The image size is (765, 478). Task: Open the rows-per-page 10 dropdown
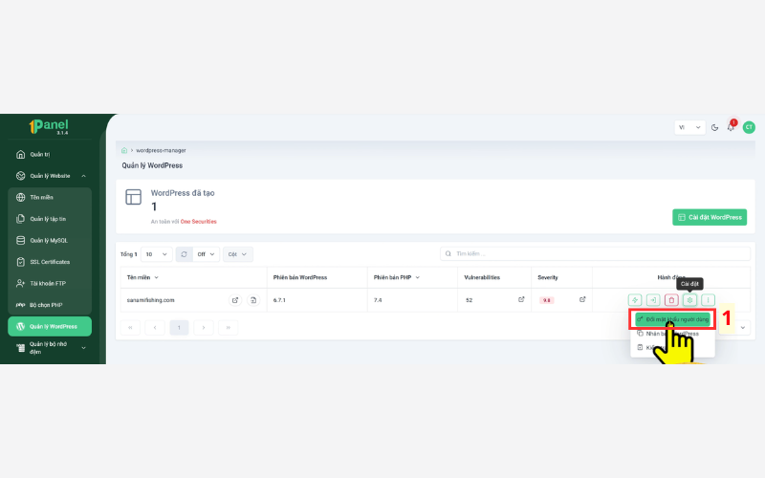[x=156, y=254]
